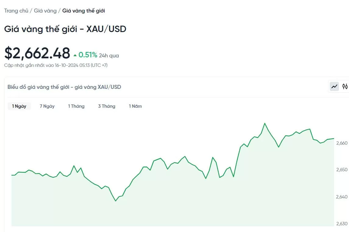Click the 2,640 y-axis label

point(341,197)
